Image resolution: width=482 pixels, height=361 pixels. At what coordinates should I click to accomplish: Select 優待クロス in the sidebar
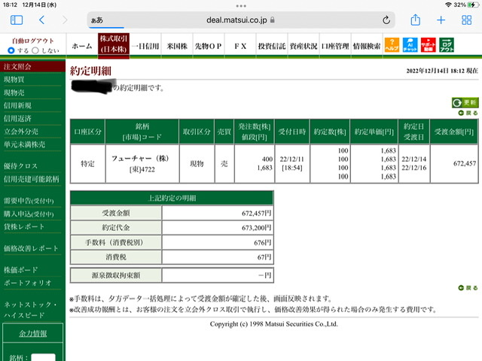(20, 166)
